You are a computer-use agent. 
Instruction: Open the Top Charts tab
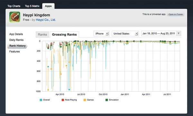tap(14, 6)
